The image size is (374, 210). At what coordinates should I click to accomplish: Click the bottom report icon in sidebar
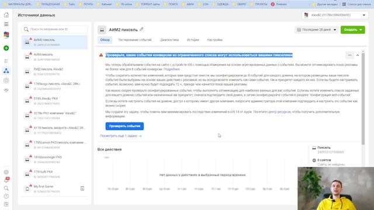[6, 204]
